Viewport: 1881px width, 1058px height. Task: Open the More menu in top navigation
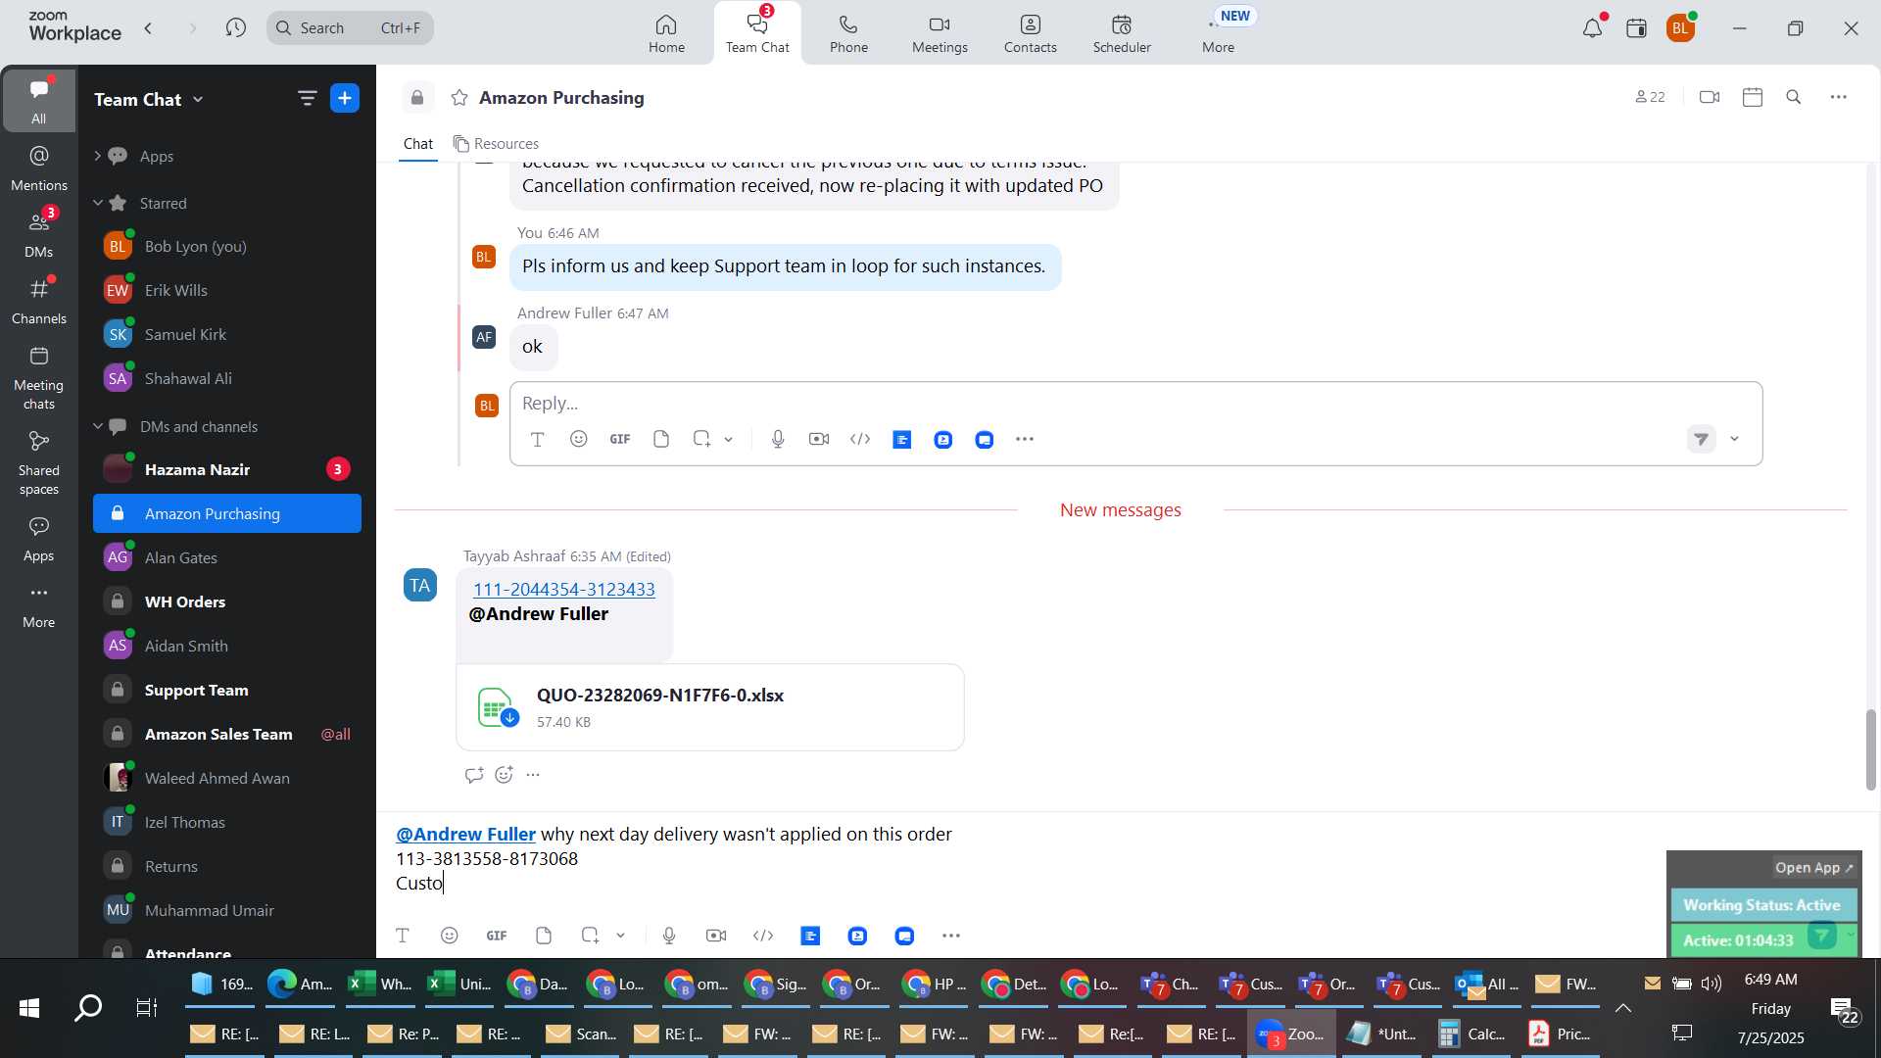pos(1218,33)
